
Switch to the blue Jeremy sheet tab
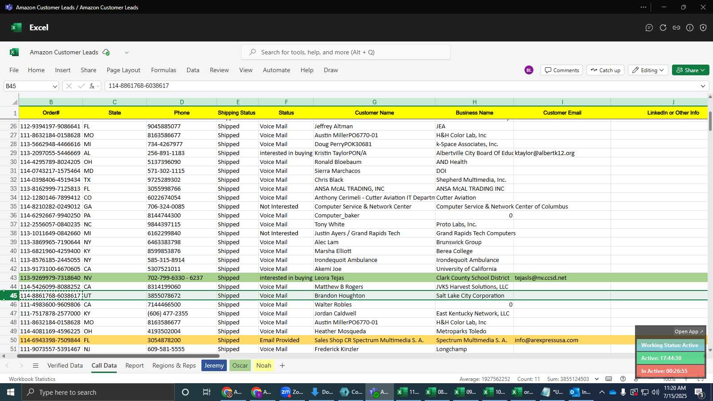tap(214, 365)
